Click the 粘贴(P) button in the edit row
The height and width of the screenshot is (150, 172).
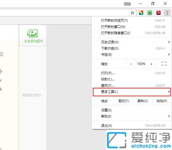coord(162,101)
